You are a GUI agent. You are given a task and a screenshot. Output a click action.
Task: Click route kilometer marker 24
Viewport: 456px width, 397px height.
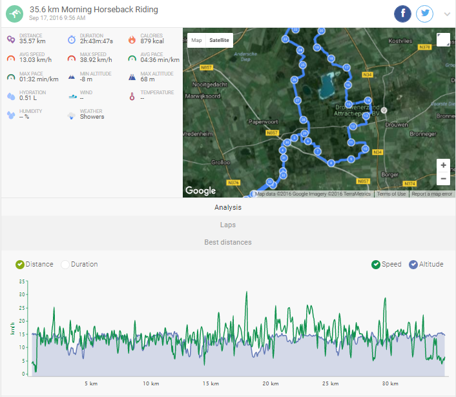pos(300,50)
